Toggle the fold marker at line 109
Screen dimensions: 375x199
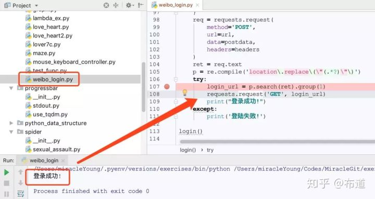click(176, 101)
